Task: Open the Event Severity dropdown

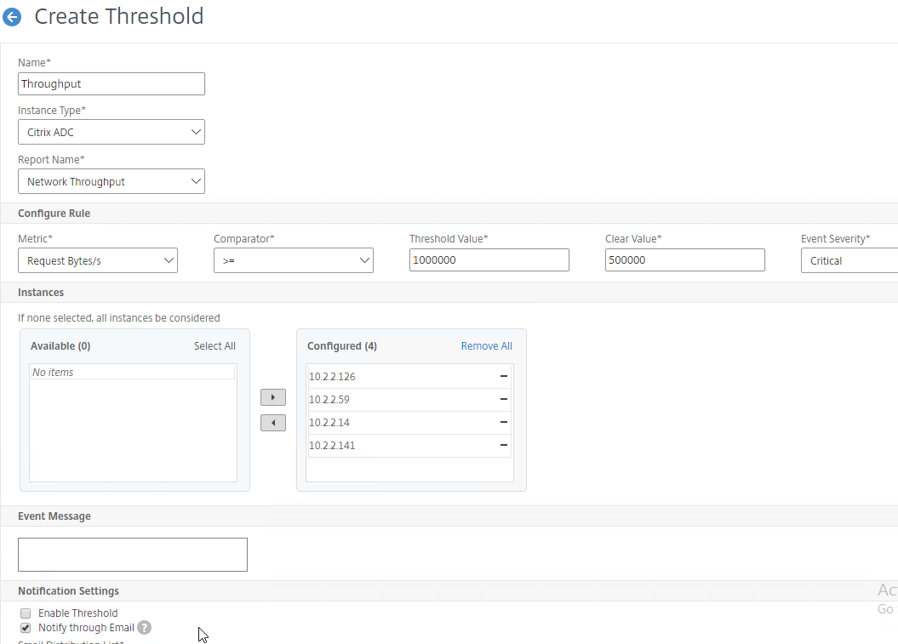Action: click(x=848, y=260)
